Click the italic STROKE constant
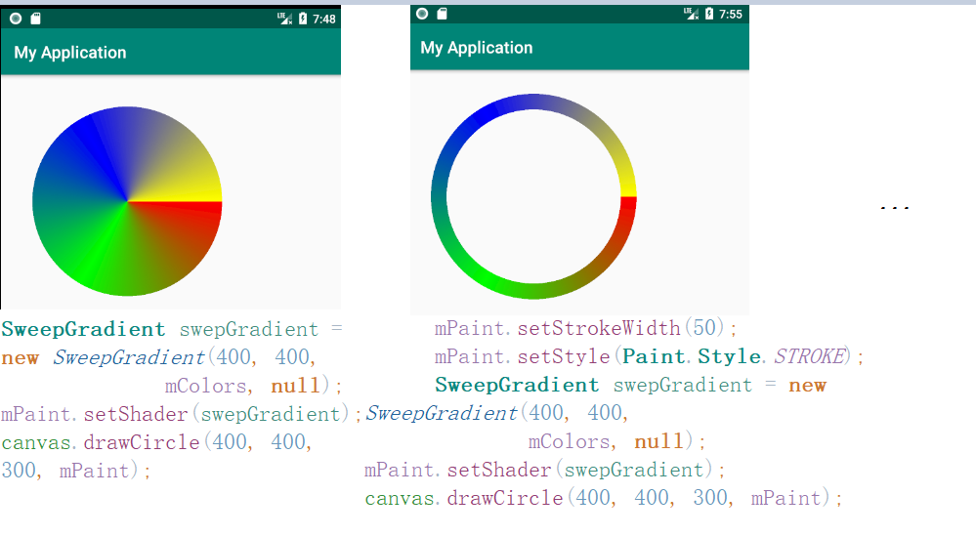Screen dimensions: 976x536 pyautogui.click(x=811, y=356)
